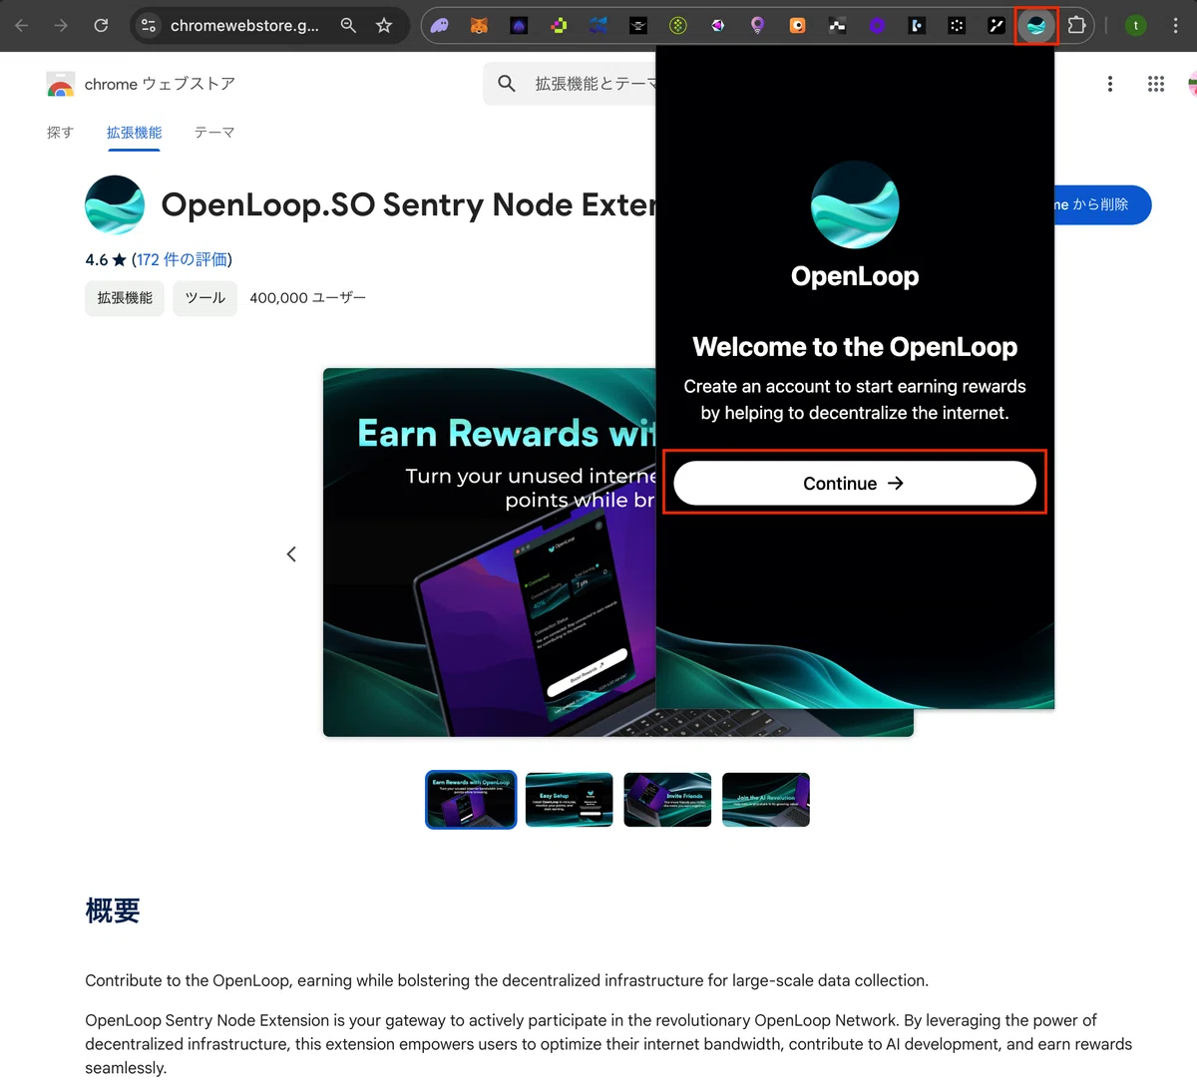Select the Earn Rewards thumbnail
The height and width of the screenshot is (1080, 1197).
click(471, 800)
